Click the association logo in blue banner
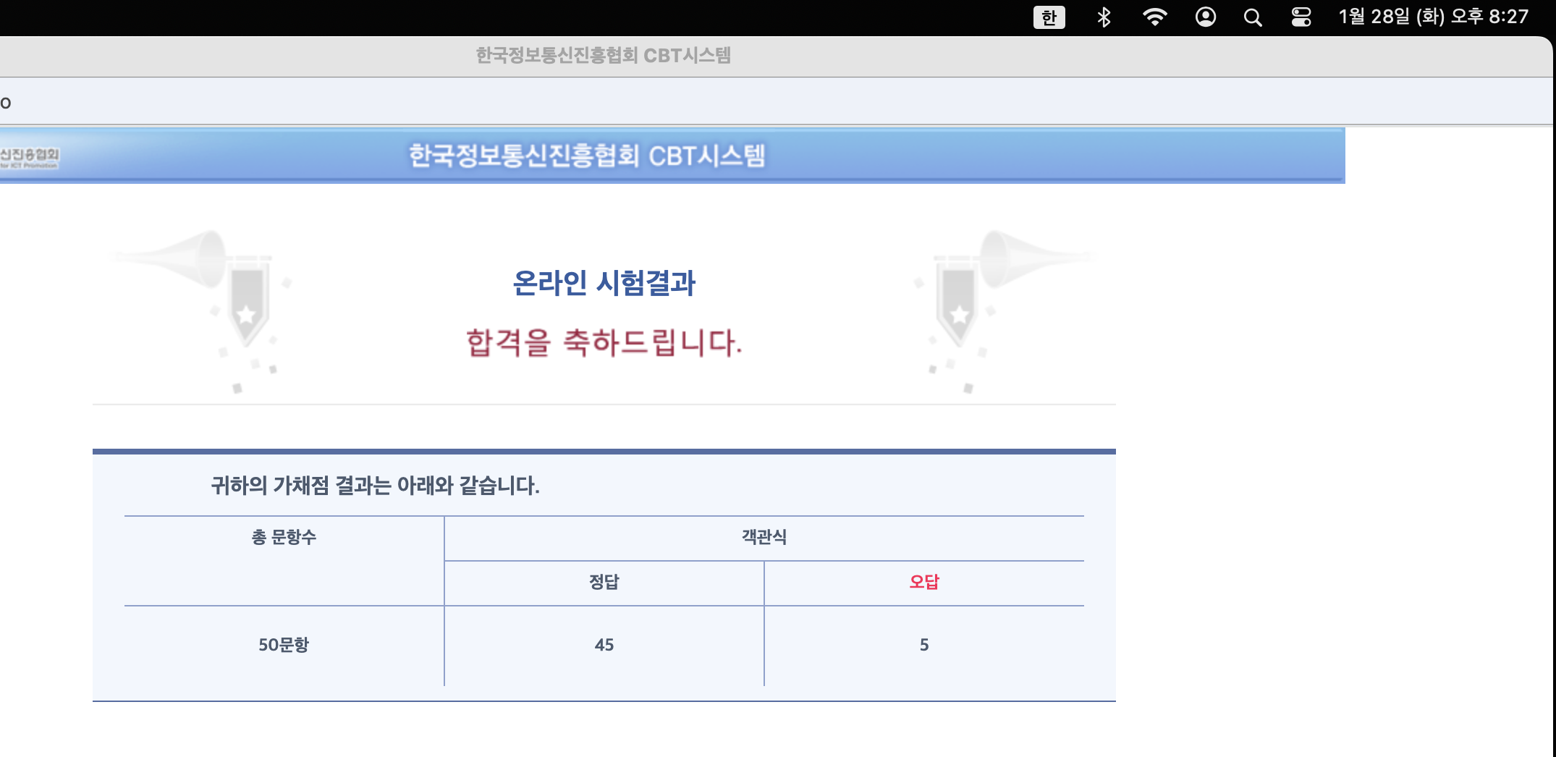This screenshot has height=757, width=1556. (x=30, y=157)
